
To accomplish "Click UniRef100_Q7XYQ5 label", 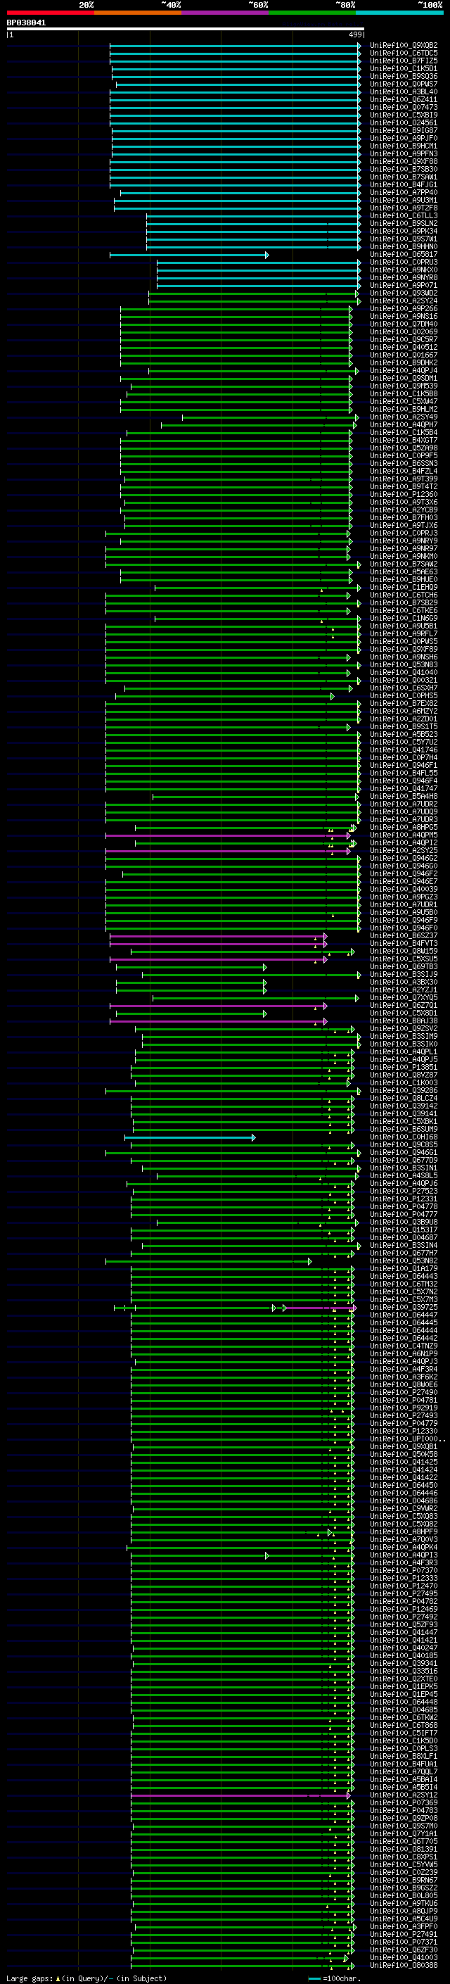I will click(x=403, y=997).
